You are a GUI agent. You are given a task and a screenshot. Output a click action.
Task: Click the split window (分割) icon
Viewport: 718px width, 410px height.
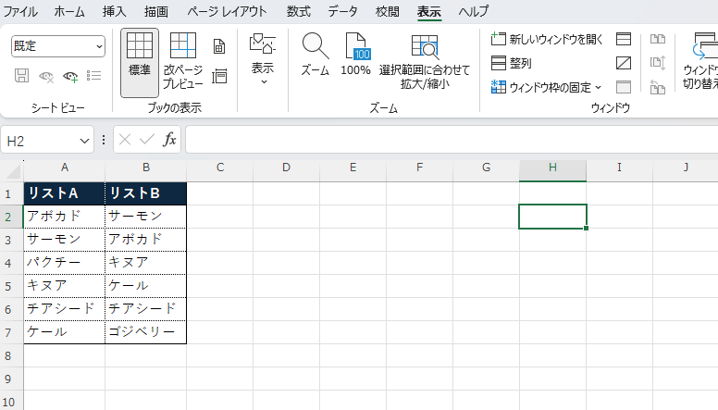pos(624,39)
